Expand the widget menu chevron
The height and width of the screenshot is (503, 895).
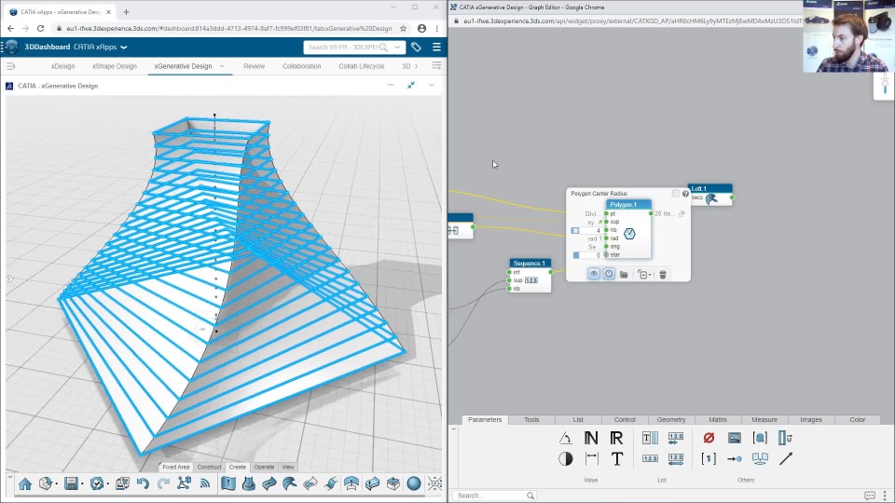coord(432,86)
